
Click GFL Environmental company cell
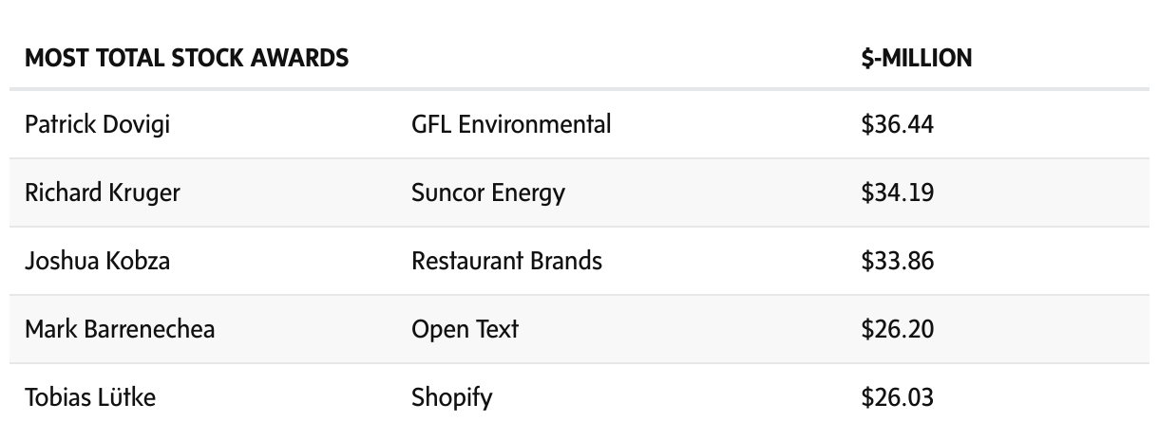pos(511,124)
